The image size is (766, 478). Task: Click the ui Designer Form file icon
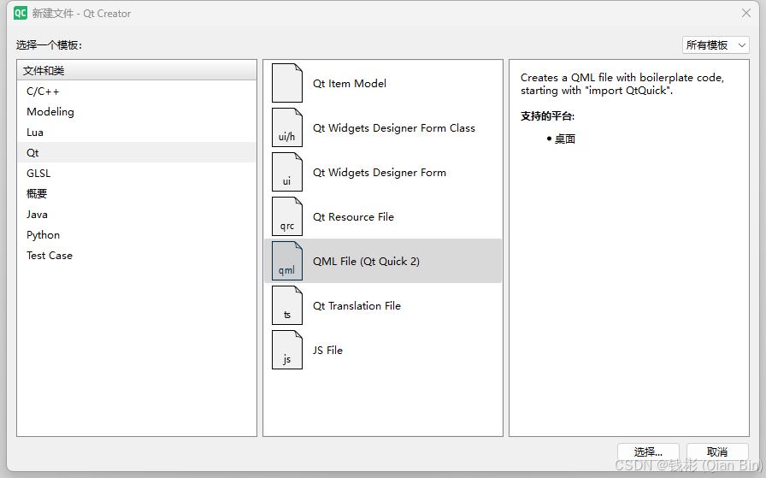click(x=287, y=172)
